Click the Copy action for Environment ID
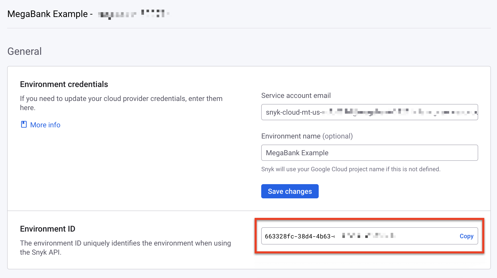497x278 pixels. click(x=466, y=236)
